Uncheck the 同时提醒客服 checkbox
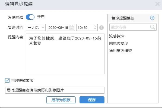Image resolution: width=162 pixels, height=108 pixels. 7,80
